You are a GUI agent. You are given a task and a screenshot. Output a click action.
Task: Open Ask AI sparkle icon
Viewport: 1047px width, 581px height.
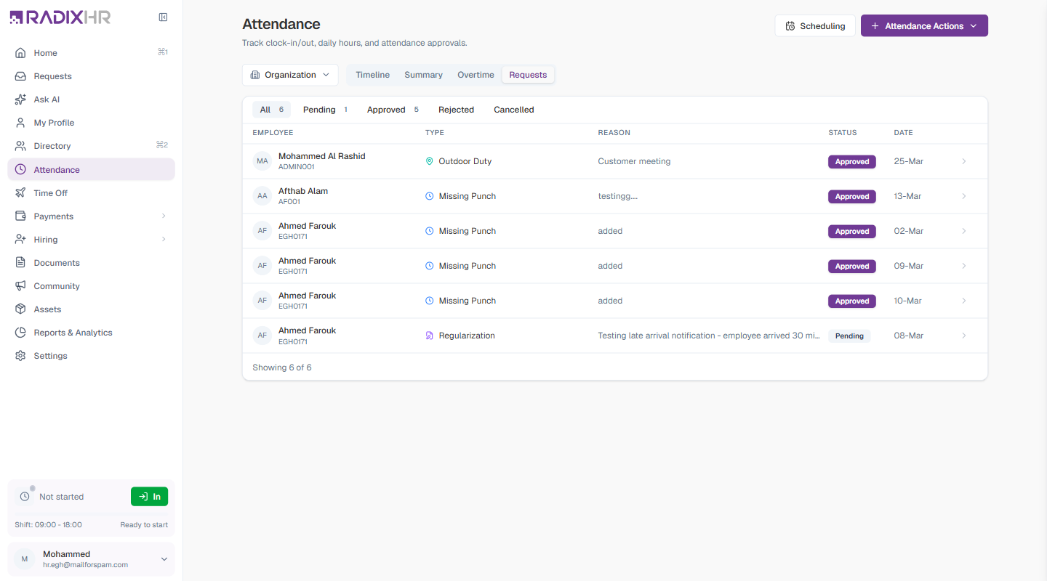[20, 99]
